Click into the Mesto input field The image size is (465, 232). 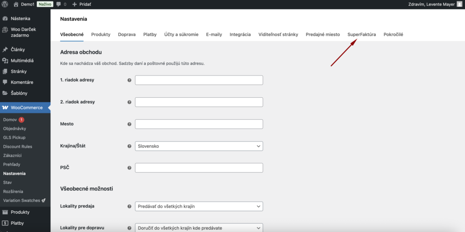point(199,124)
